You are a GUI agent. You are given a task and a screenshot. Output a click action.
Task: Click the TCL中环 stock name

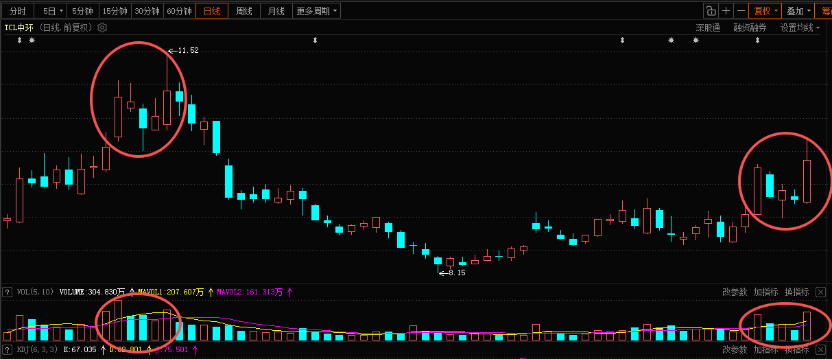point(19,27)
